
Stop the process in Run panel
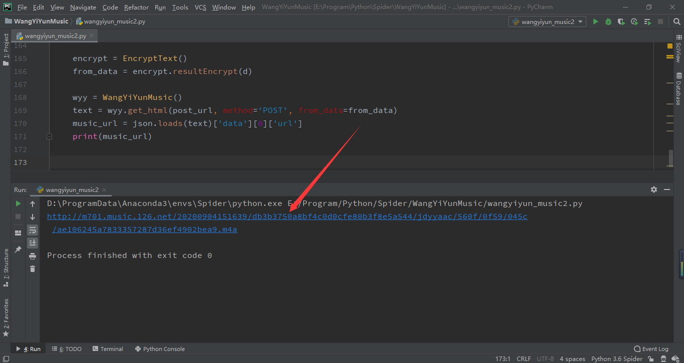point(18,216)
